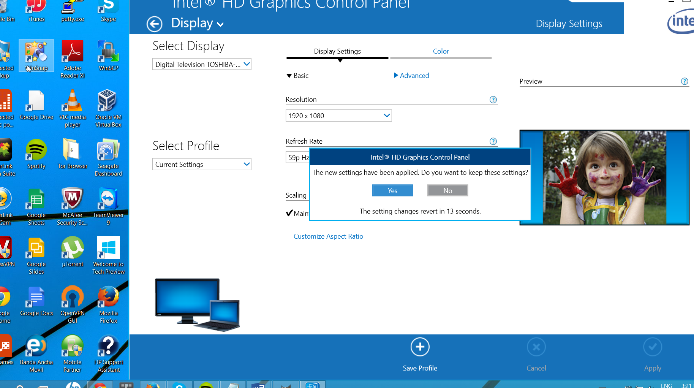
Task: Click the Apply label in bottom bar
Action: (x=653, y=368)
